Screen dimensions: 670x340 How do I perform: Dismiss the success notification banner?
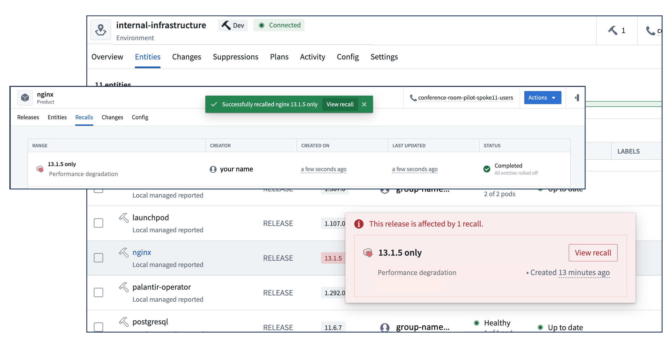[364, 104]
